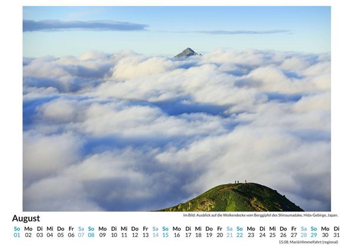354x250 pixels.
Task: Select Thursday 05 in the calendar
Action: 61,232
